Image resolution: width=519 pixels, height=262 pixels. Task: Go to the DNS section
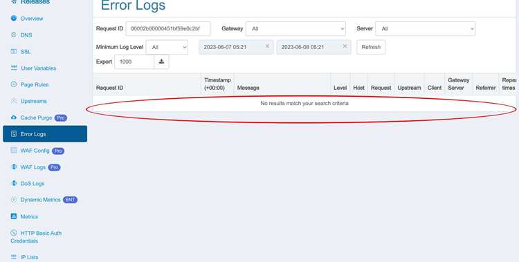click(26, 35)
